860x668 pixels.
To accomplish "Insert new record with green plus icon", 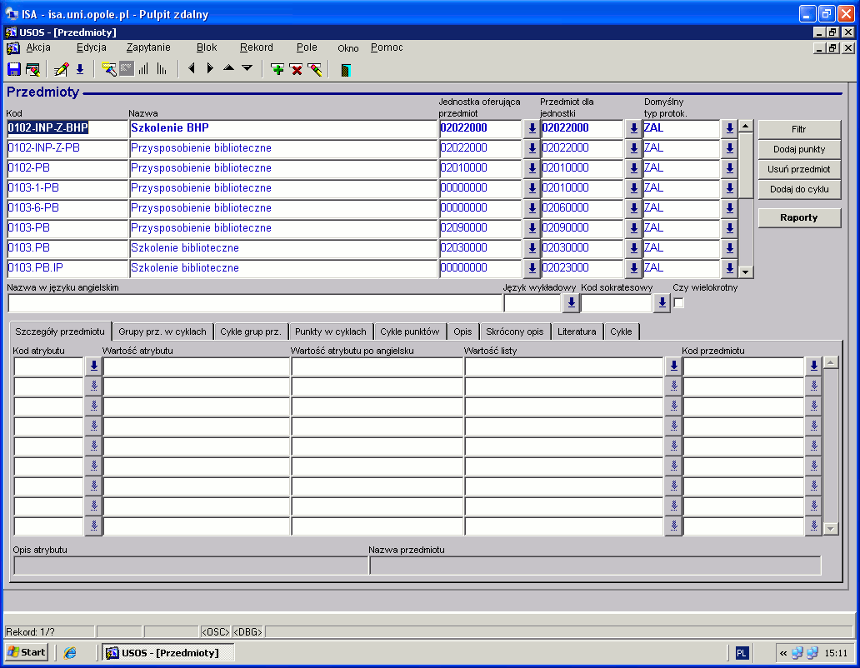I will click(x=277, y=70).
